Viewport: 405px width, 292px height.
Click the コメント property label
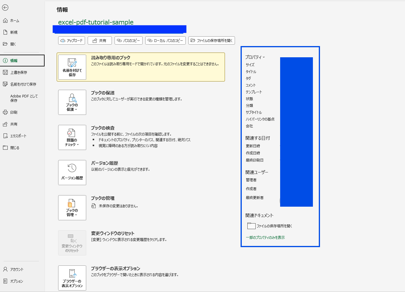pos(251,85)
